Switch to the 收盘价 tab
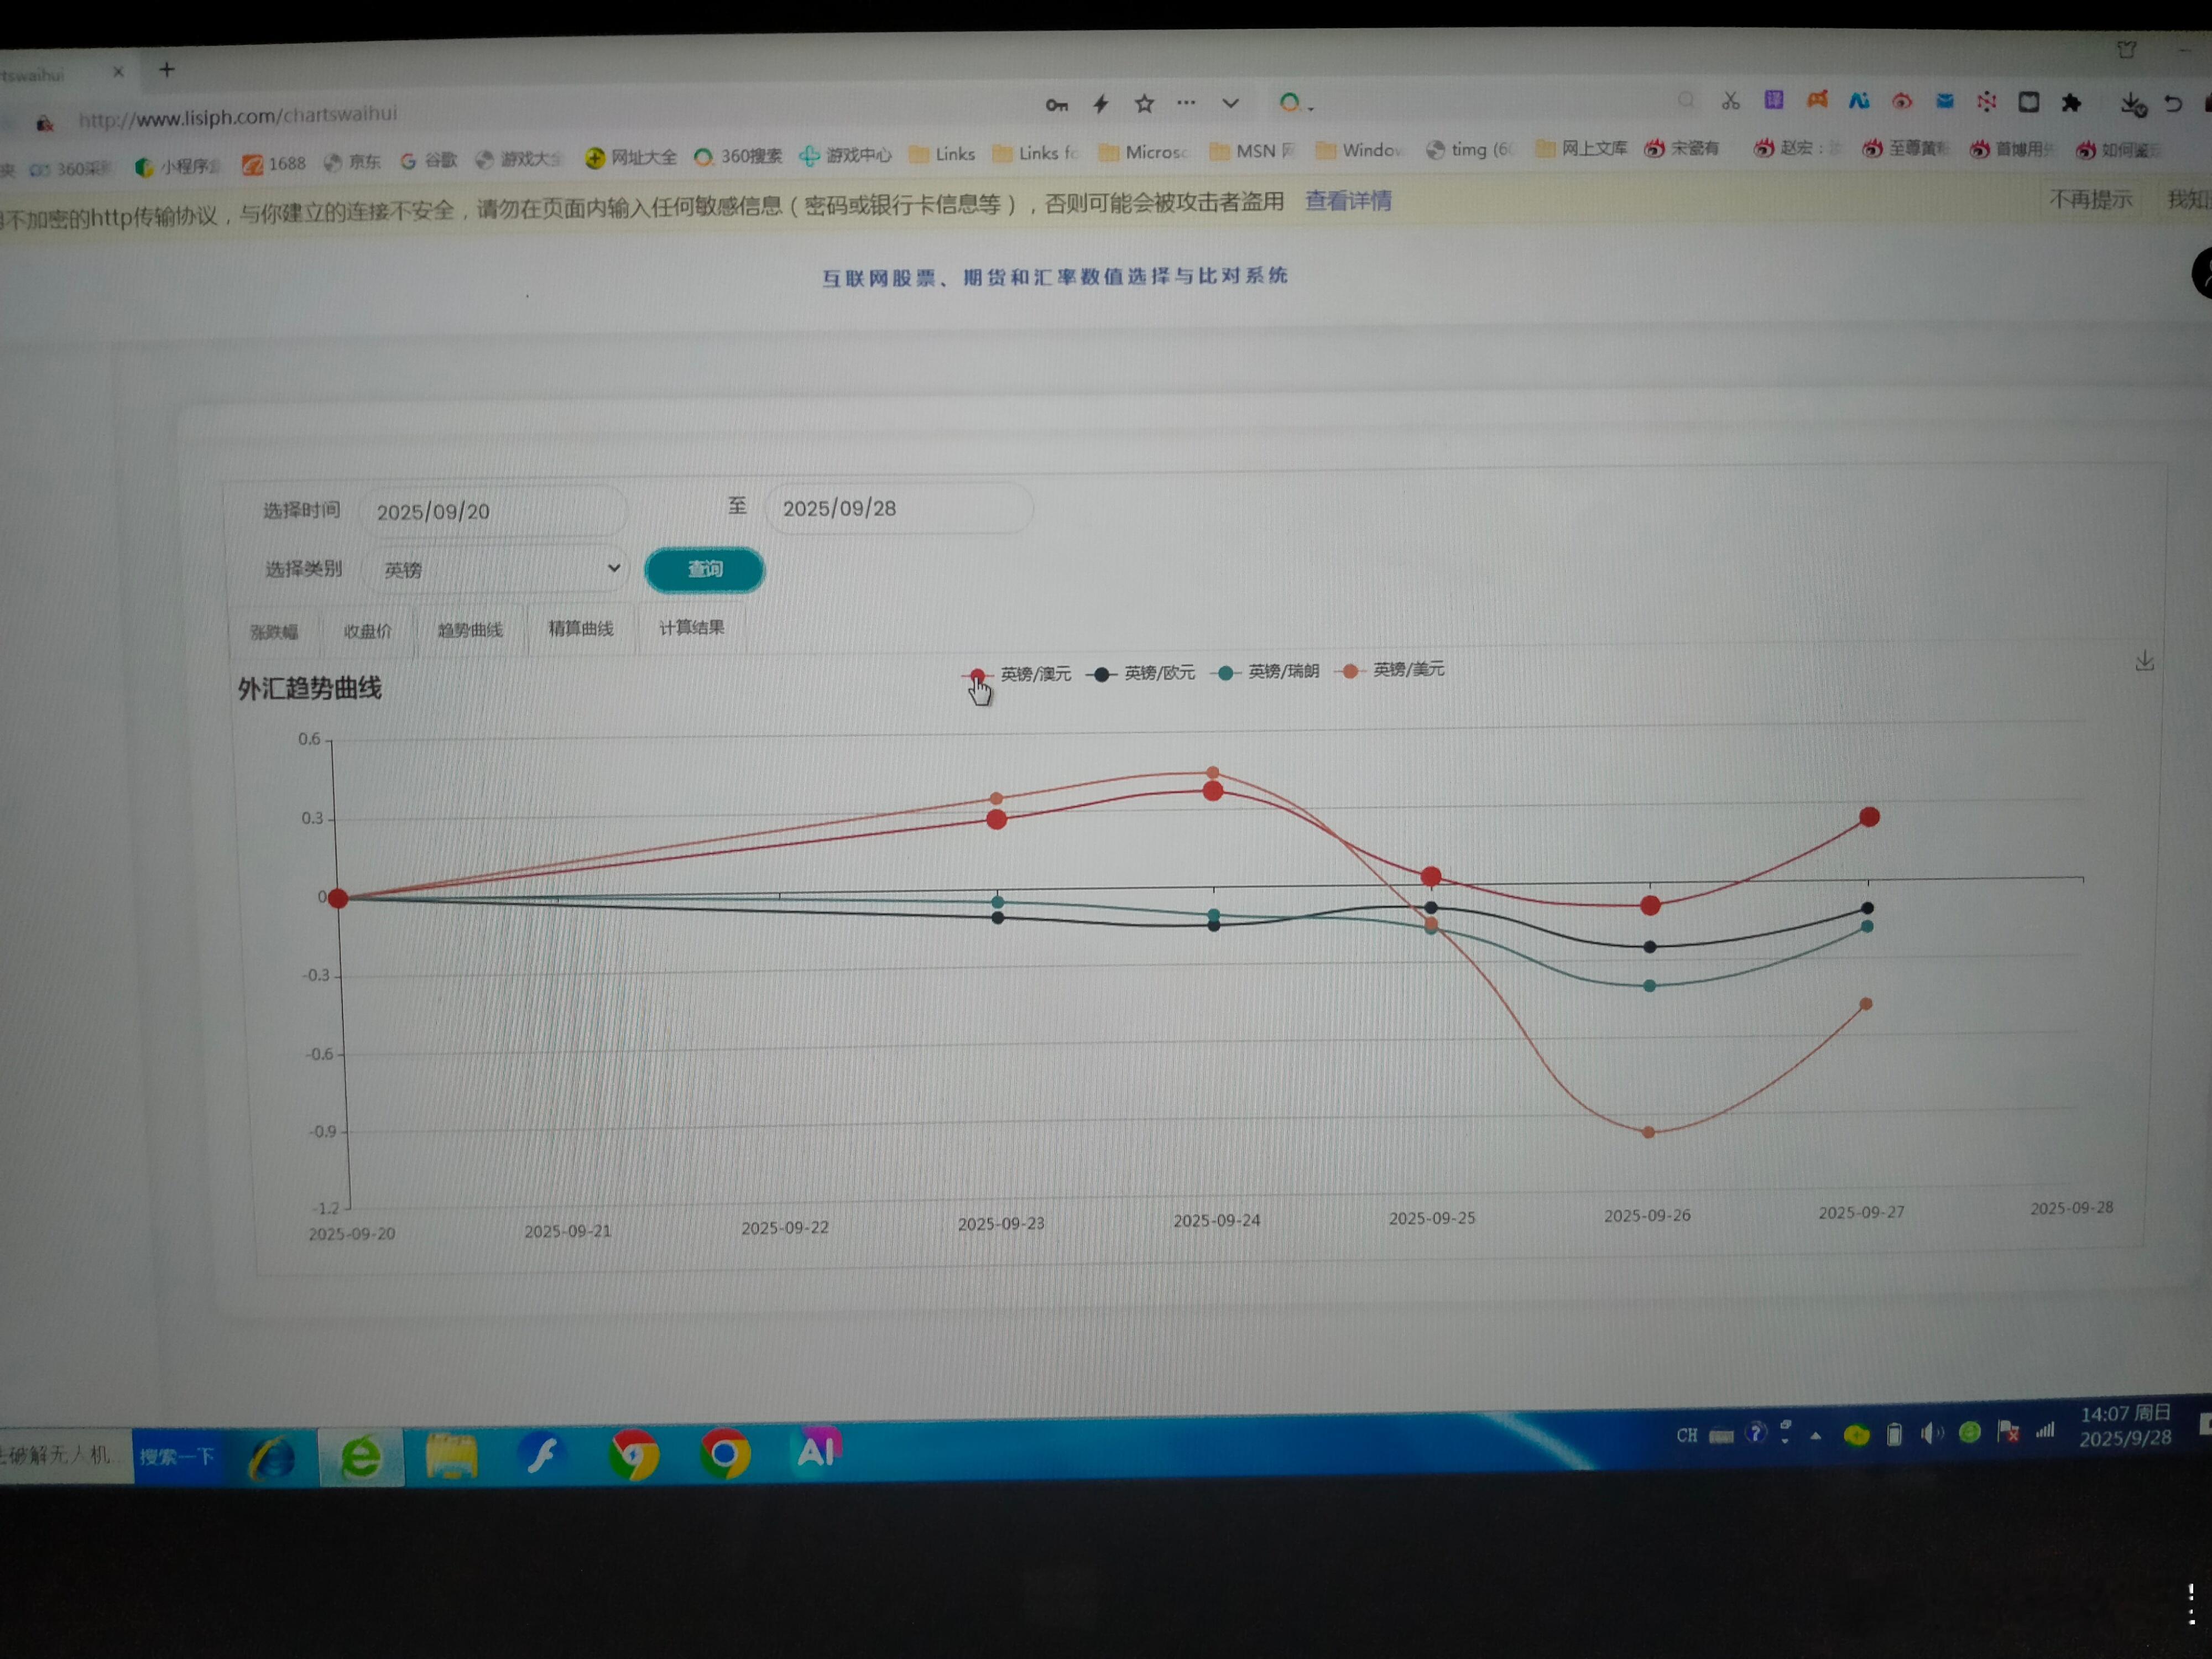 click(x=367, y=631)
